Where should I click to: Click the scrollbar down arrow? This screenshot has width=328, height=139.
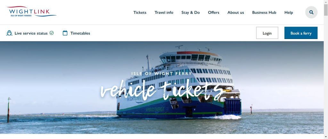tap(326, 137)
